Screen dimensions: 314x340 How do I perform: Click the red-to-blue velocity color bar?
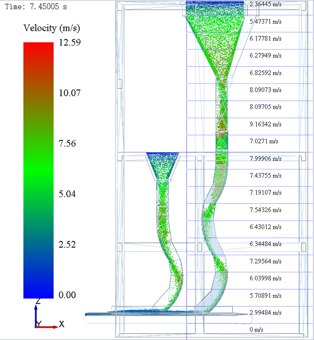38,170
